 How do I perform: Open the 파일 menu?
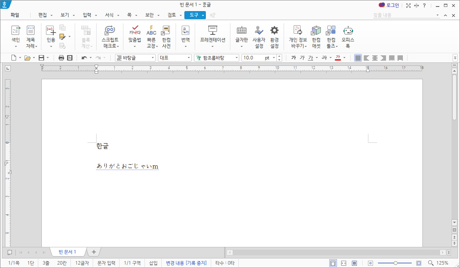[15, 15]
